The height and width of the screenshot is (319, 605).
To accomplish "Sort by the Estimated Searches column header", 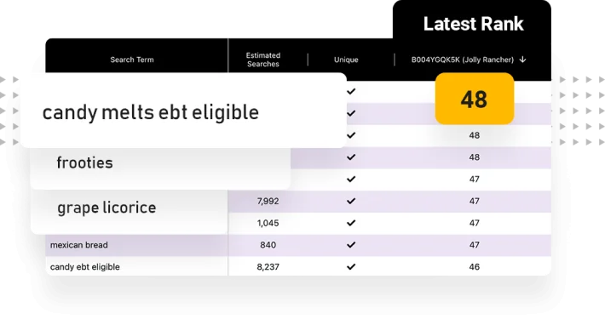I will 263,60.
